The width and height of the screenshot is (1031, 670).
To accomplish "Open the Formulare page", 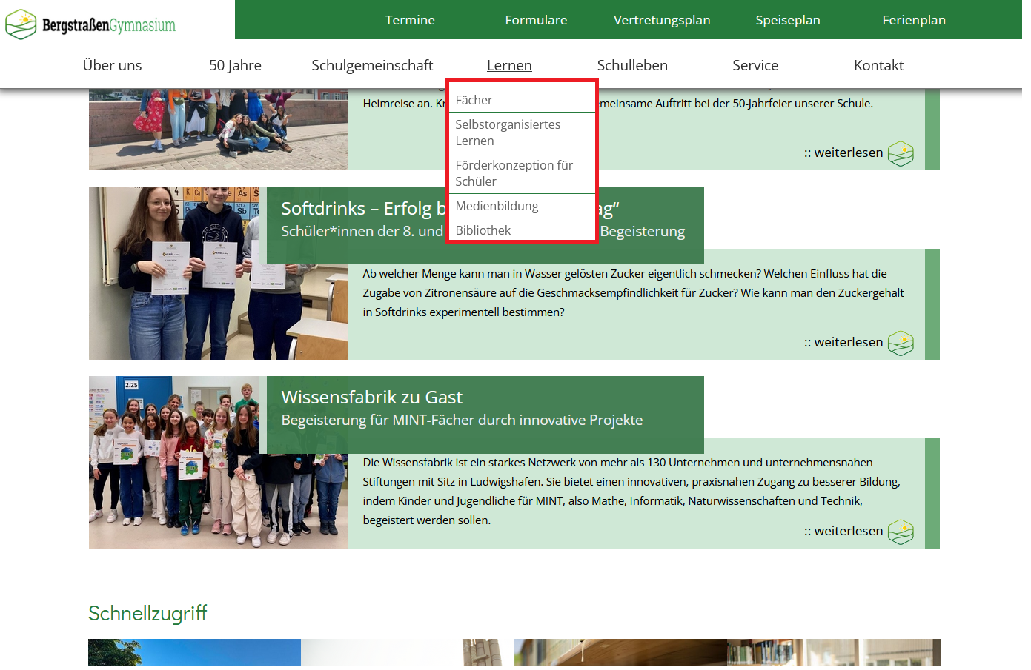I will pyautogui.click(x=536, y=20).
